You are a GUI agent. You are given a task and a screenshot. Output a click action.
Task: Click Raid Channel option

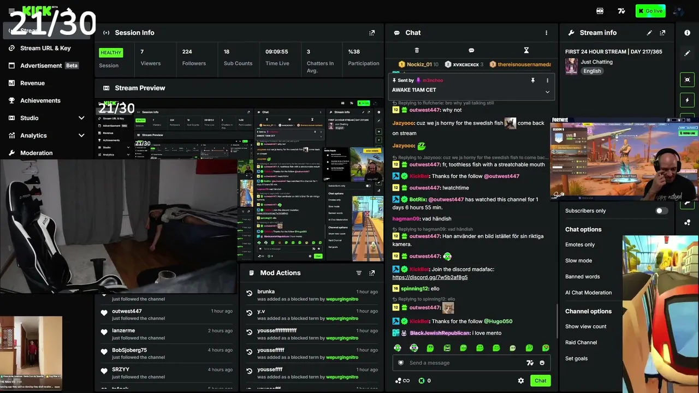pos(581,343)
